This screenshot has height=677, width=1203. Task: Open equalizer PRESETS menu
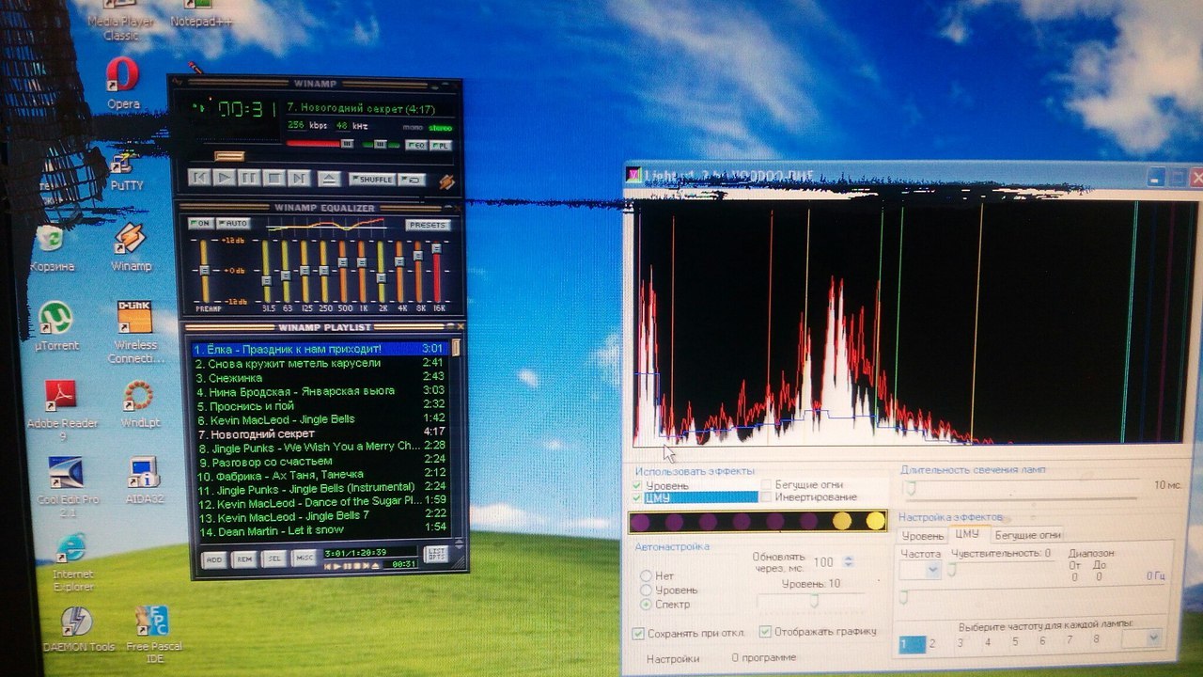(x=428, y=226)
